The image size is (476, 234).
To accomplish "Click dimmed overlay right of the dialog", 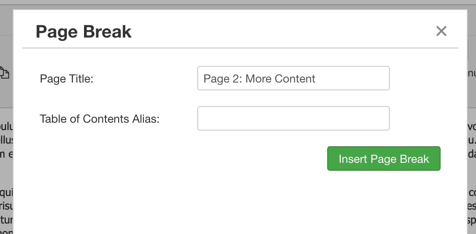I will [472, 170].
